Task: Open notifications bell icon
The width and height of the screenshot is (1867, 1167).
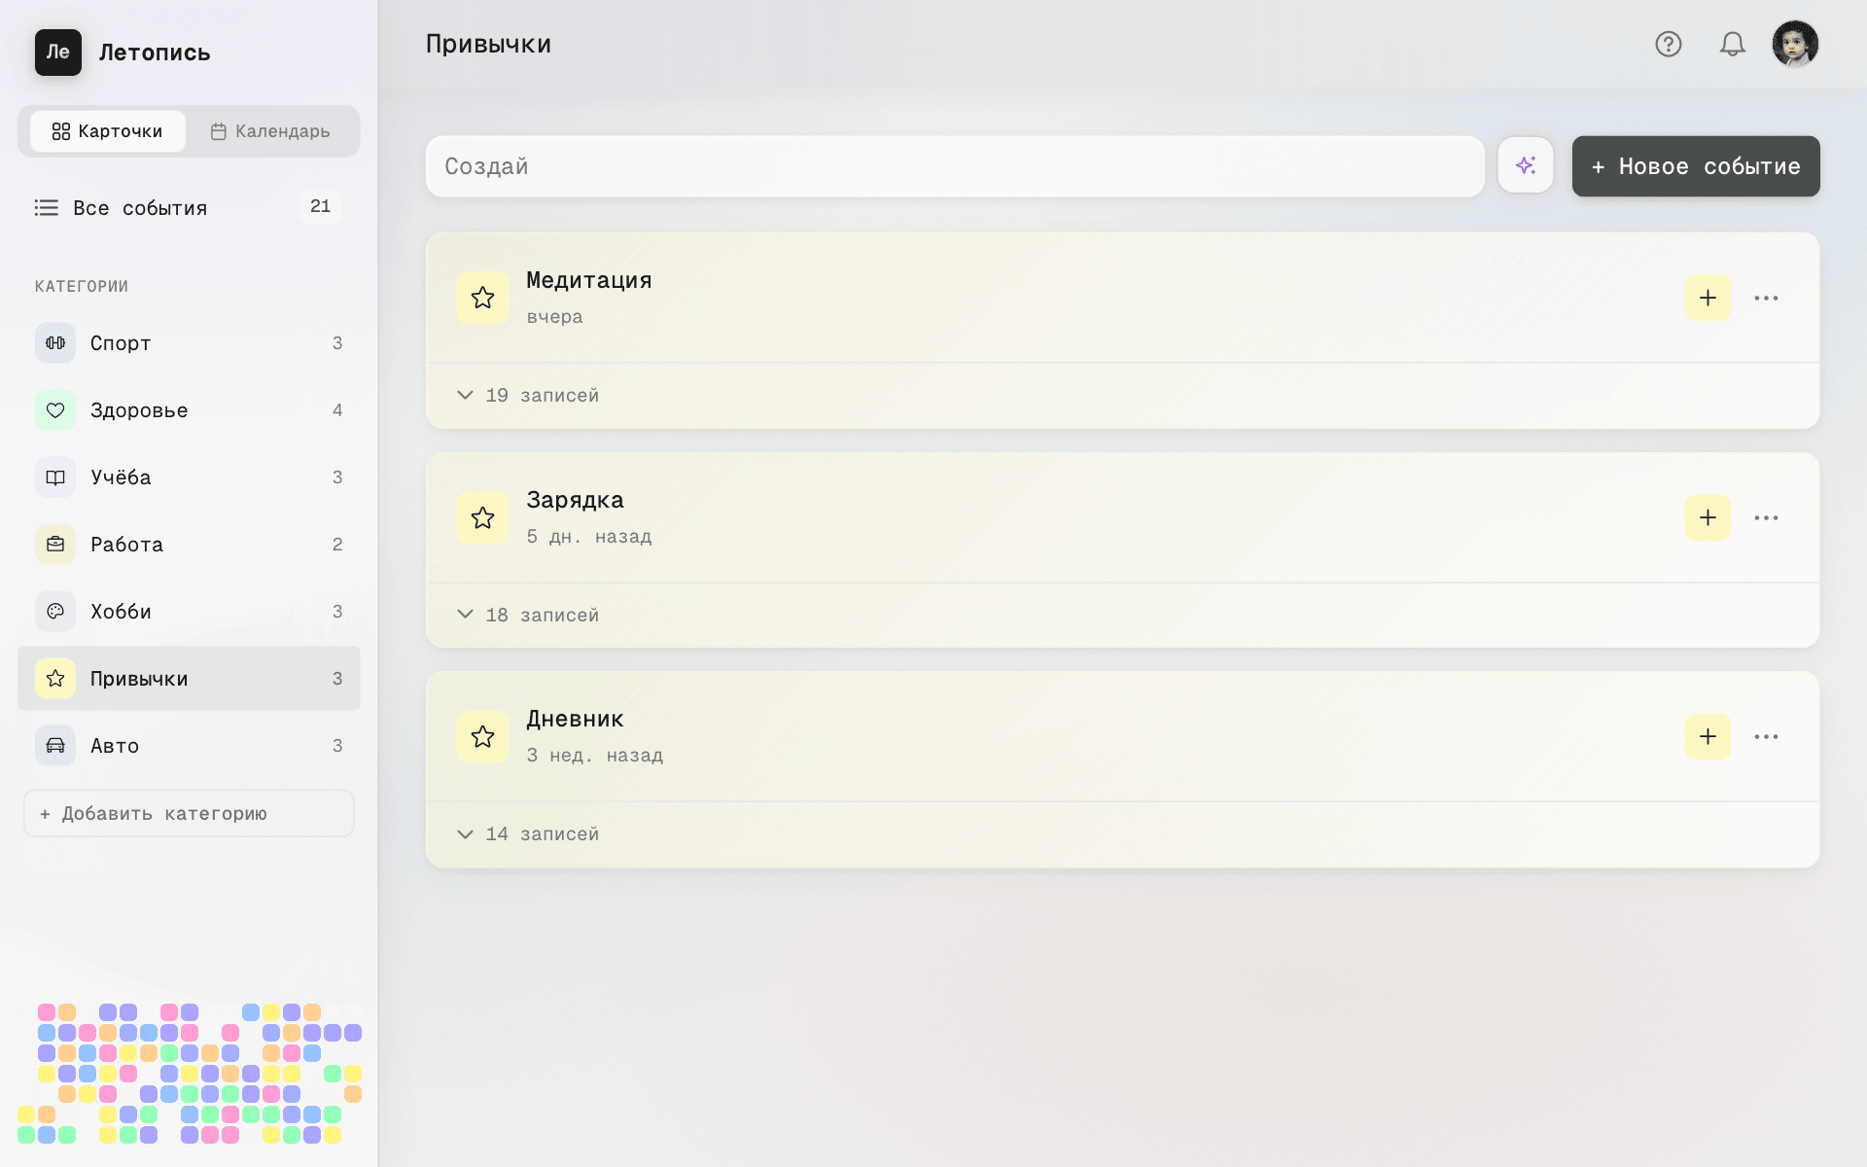Action: pos(1732,44)
